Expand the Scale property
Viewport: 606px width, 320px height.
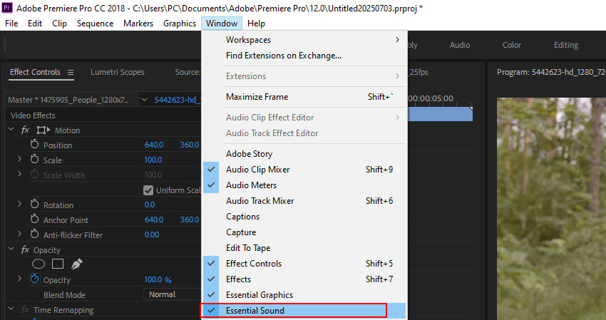pyautogui.click(x=19, y=159)
